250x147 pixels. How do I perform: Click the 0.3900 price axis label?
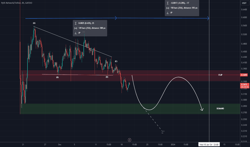click(244, 69)
